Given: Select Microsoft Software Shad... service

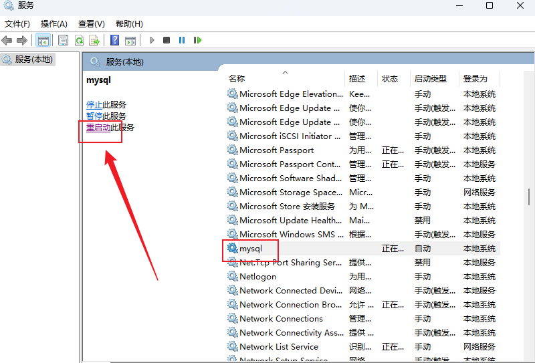Looking at the screenshot, I should (363, 178).
